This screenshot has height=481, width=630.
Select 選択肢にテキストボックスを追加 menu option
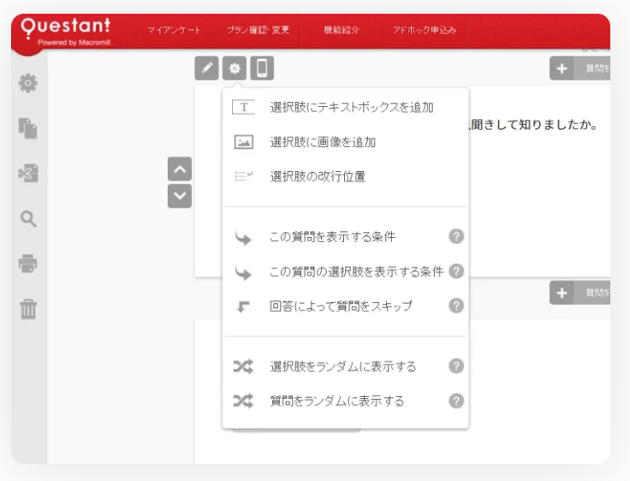351,107
